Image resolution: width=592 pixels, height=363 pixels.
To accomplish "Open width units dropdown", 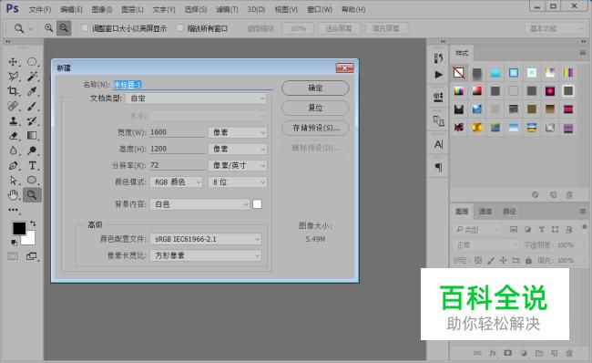I will 238,132.
